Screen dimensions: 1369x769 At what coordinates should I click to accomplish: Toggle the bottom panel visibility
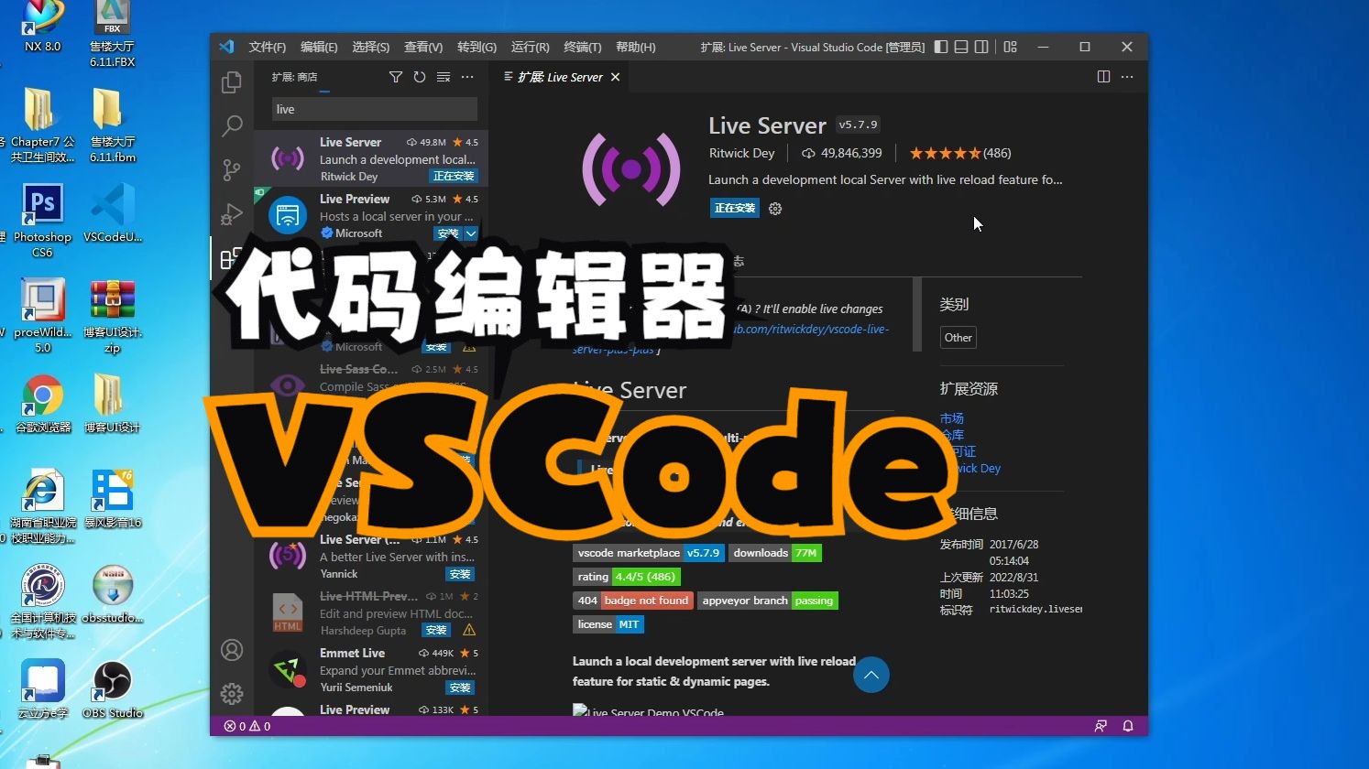click(x=961, y=47)
